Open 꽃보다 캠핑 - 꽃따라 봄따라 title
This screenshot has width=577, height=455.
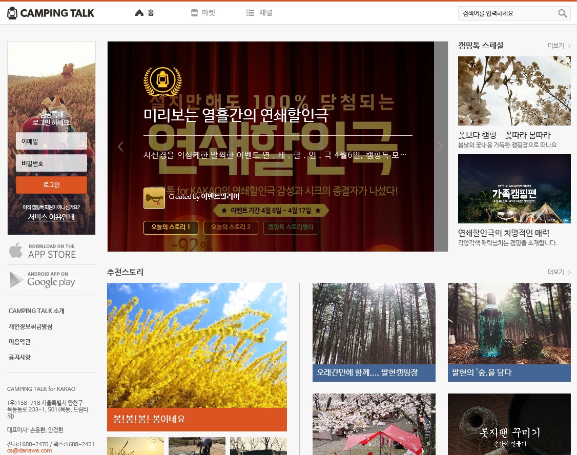(504, 135)
